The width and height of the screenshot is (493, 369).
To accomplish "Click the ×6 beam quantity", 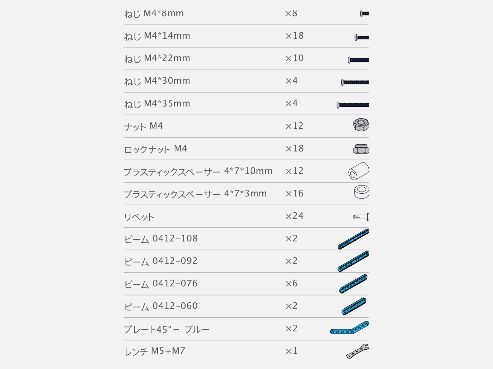I will [292, 283].
